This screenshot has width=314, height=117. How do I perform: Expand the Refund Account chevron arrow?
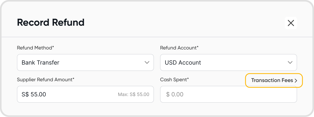[x=290, y=62]
